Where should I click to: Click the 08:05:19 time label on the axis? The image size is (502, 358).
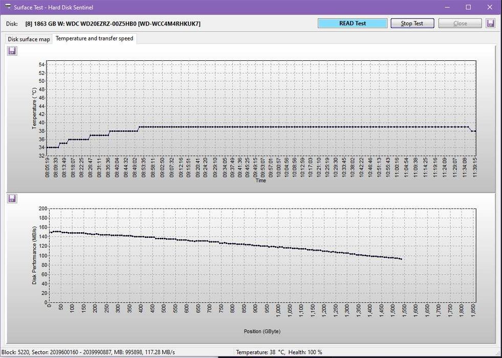(48, 167)
